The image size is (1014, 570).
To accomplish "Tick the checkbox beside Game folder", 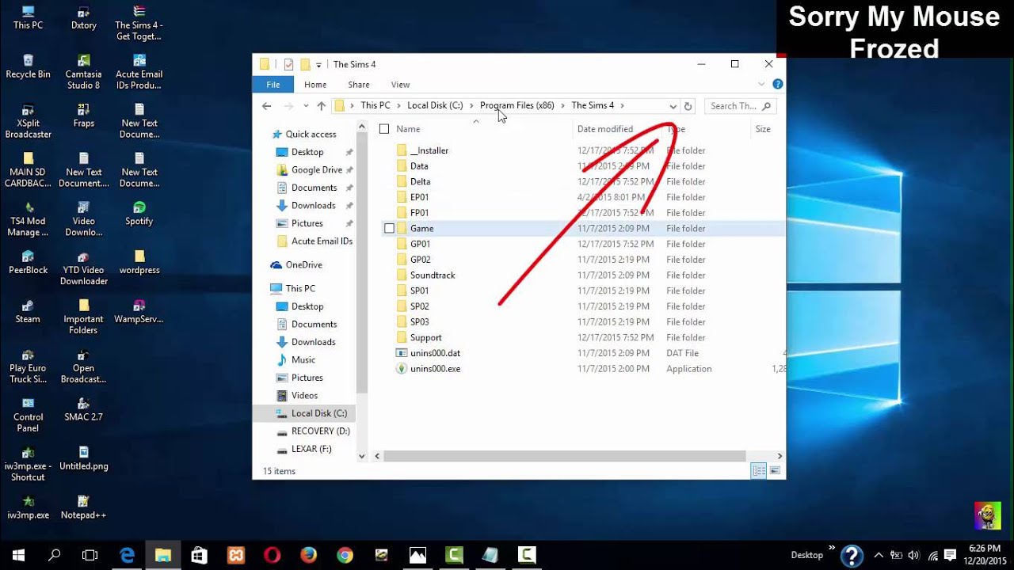I will [389, 228].
